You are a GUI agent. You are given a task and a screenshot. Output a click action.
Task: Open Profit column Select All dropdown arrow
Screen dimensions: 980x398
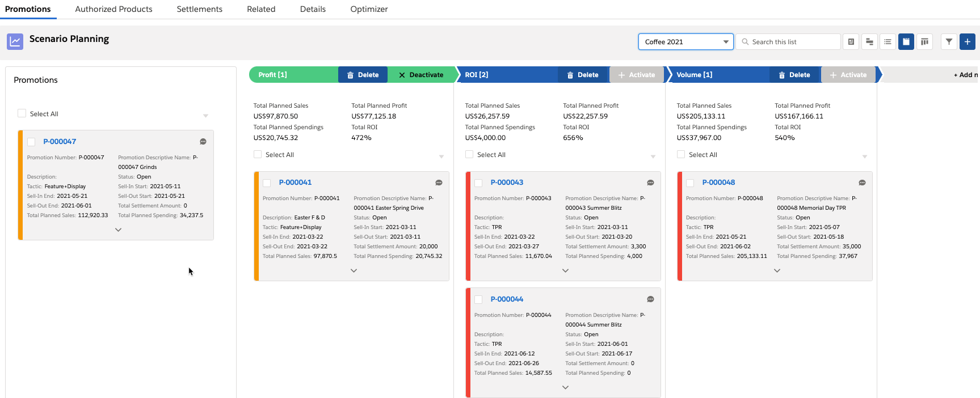pyautogui.click(x=441, y=156)
